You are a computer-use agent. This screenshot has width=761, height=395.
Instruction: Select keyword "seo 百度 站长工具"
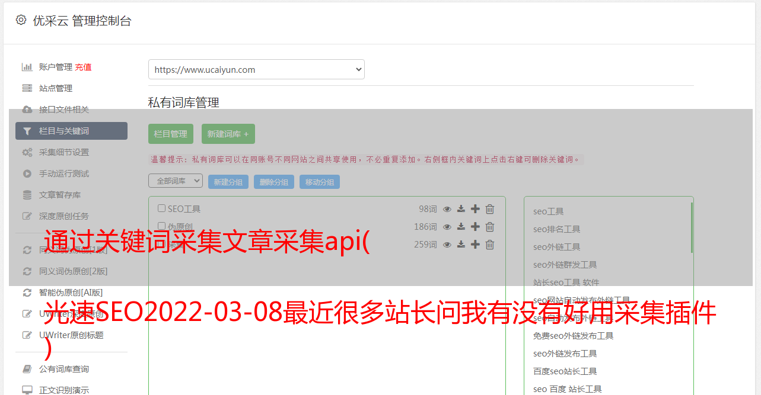pyautogui.click(x=568, y=389)
